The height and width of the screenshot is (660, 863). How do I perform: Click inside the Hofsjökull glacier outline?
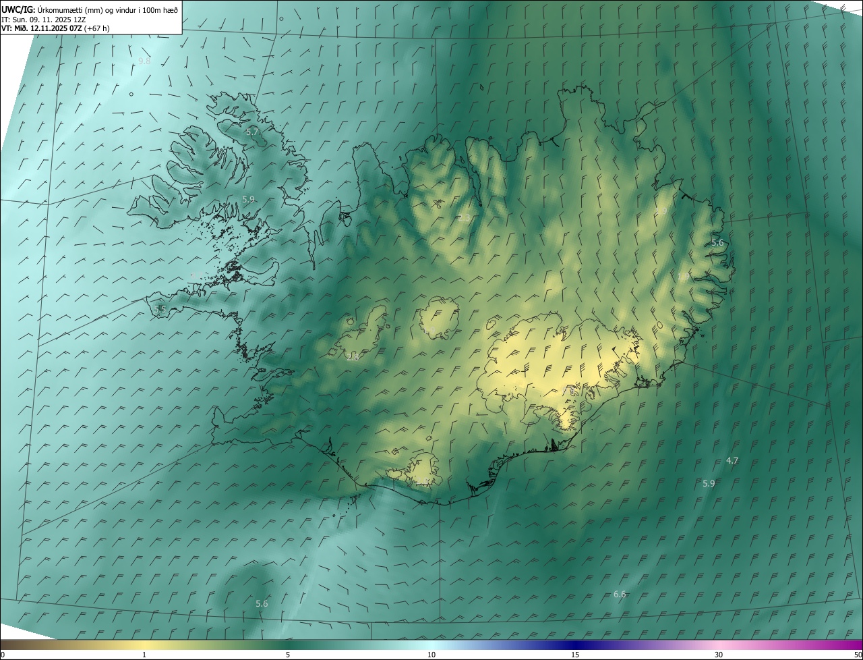pos(438,317)
